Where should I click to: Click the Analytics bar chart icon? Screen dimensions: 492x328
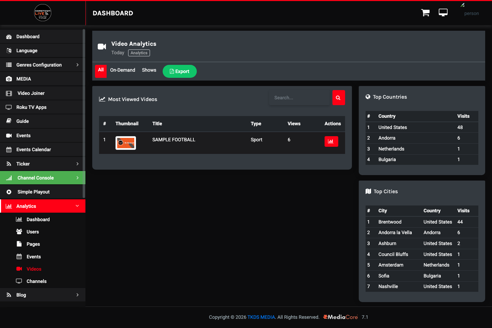coord(9,206)
